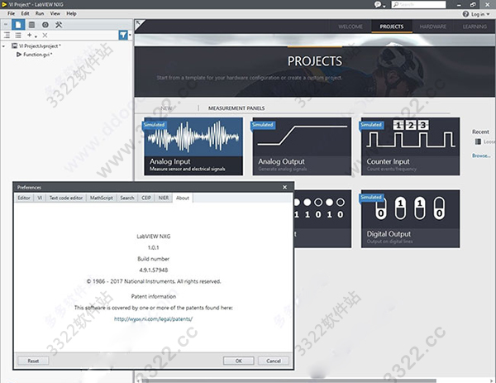Open the Edit menu
496x383 pixels.
point(26,13)
